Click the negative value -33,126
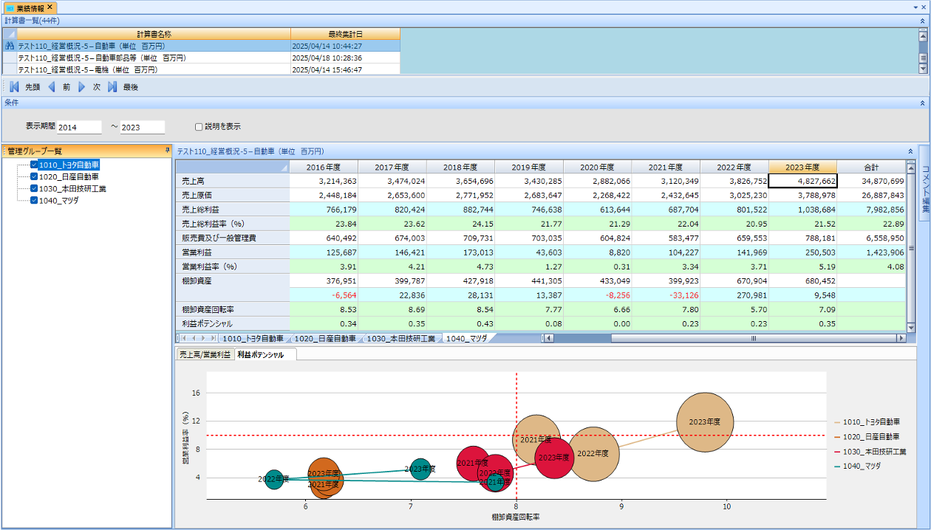 [666, 295]
